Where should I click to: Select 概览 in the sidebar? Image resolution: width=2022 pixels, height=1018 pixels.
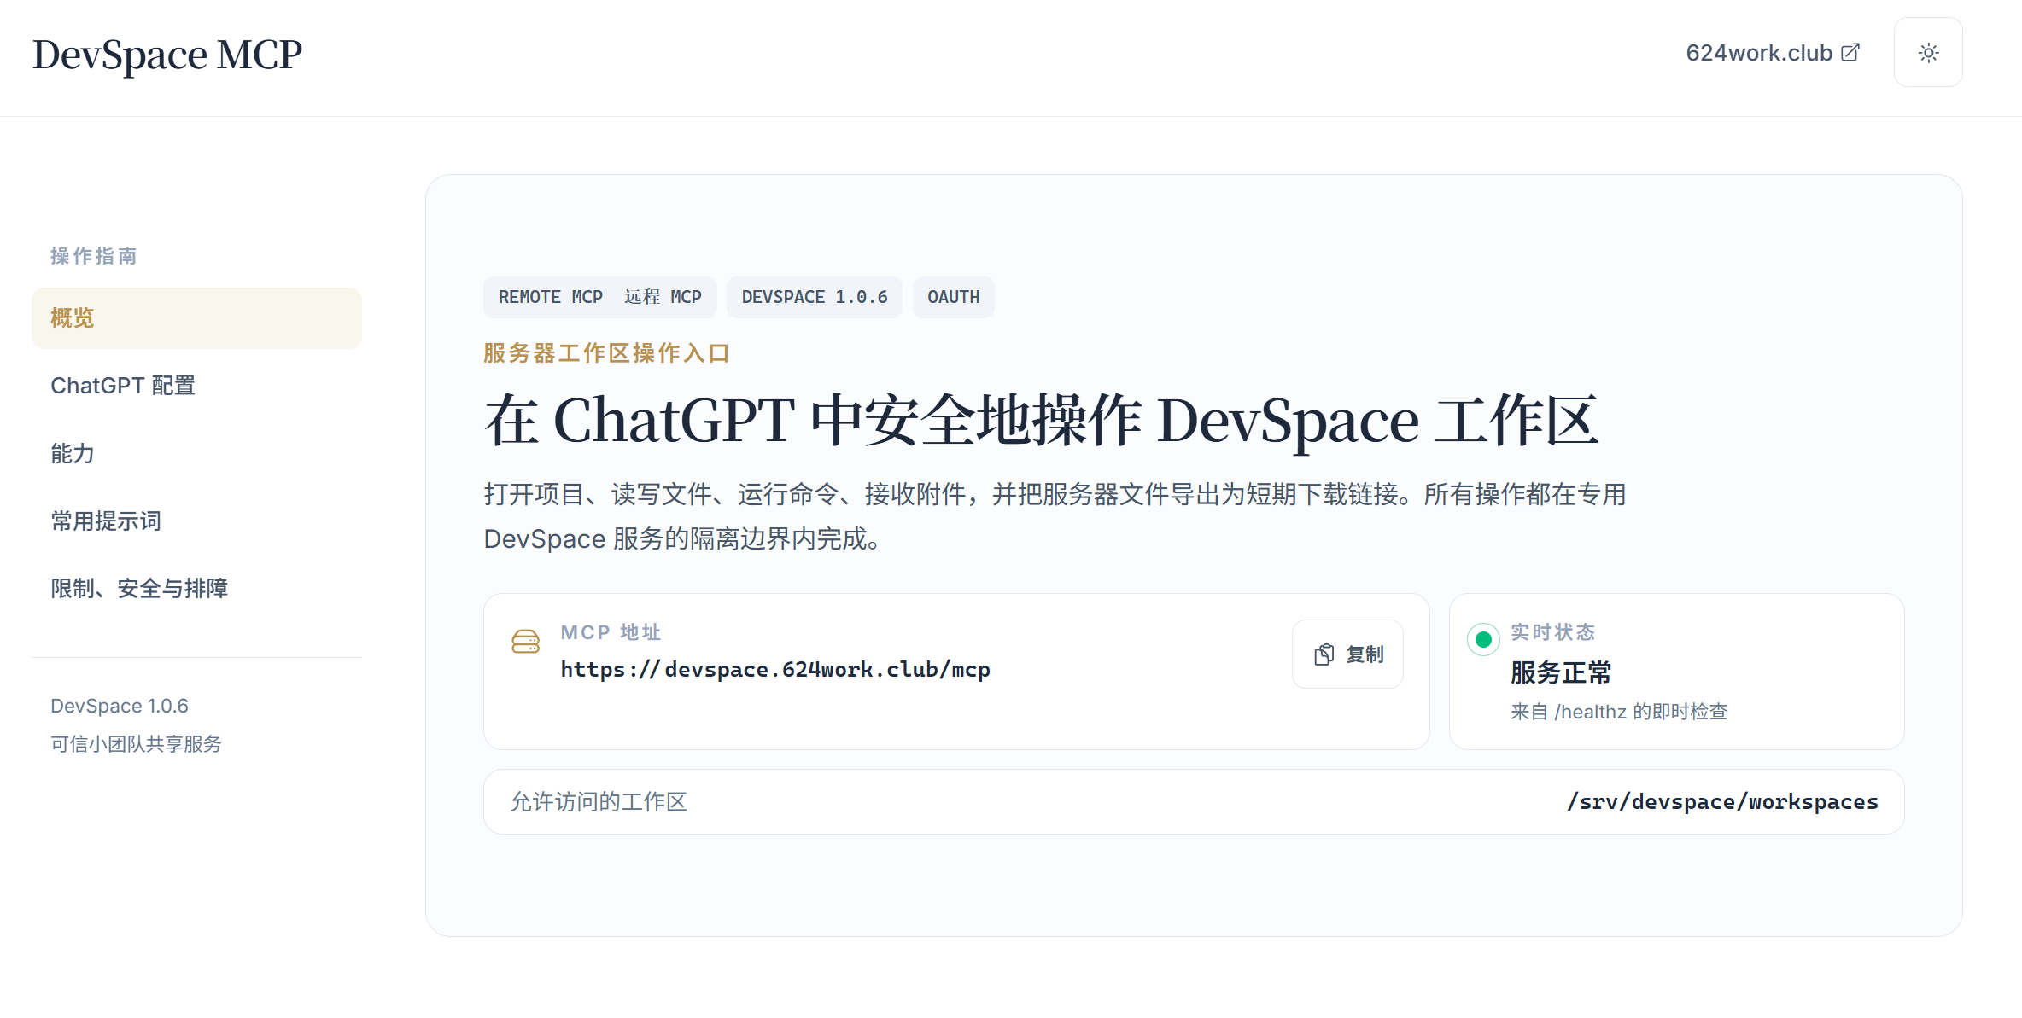tap(196, 318)
